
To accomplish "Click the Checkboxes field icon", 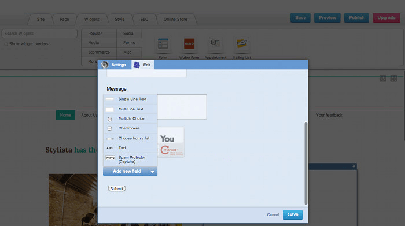I will pyautogui.click(x=110, y=128).
